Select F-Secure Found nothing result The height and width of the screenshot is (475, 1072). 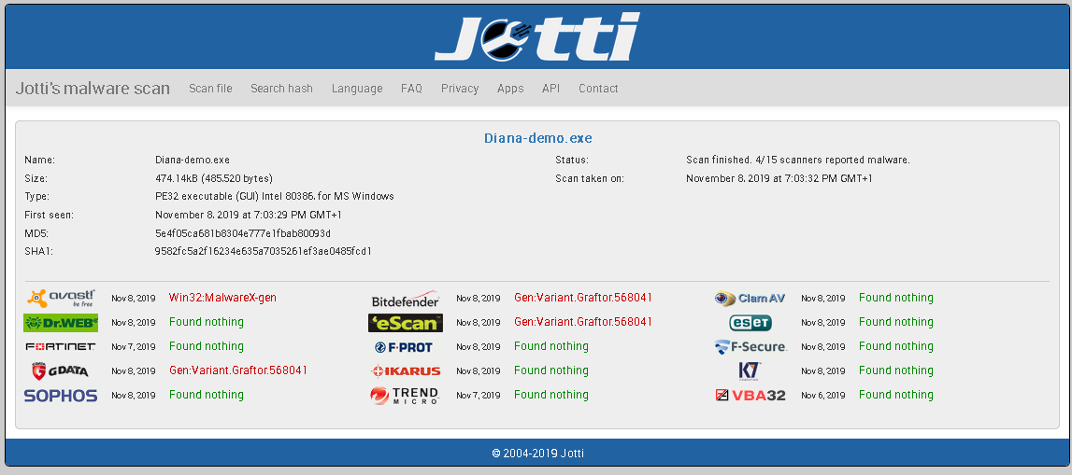(x=895, y=346)
